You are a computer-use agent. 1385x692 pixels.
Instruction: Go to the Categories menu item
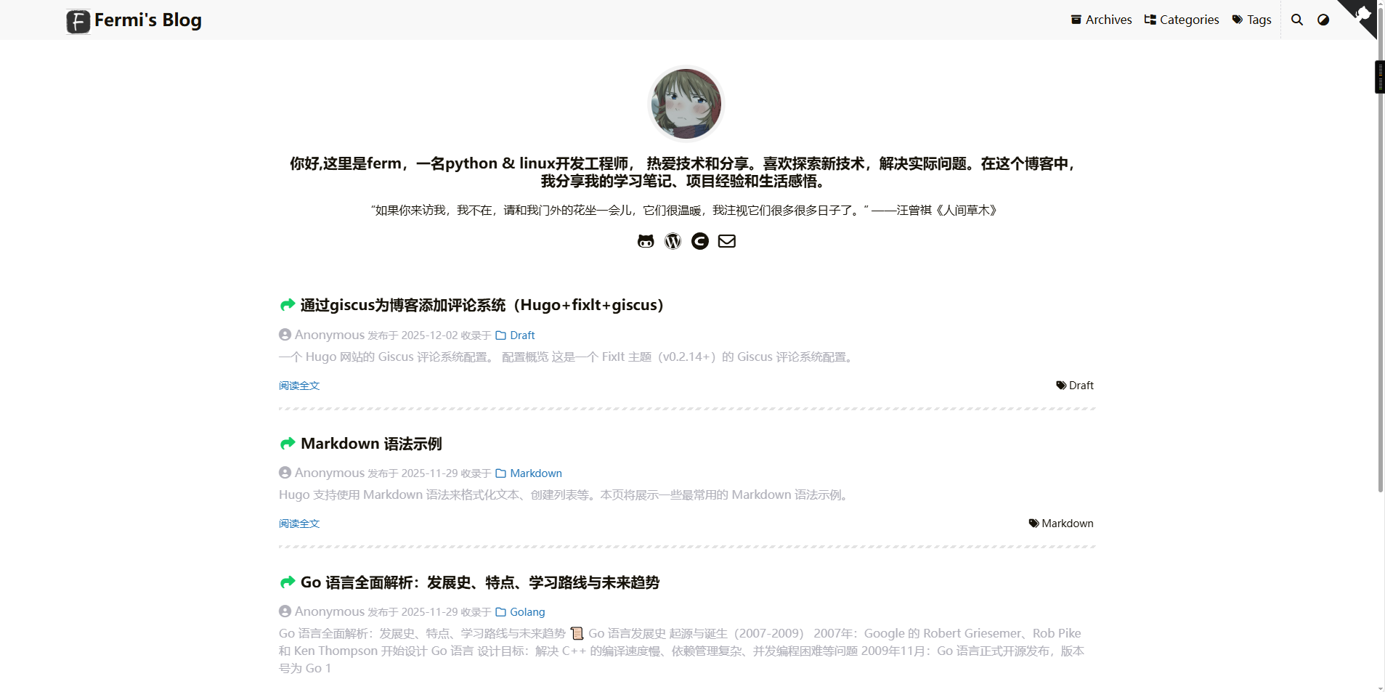1182,20
